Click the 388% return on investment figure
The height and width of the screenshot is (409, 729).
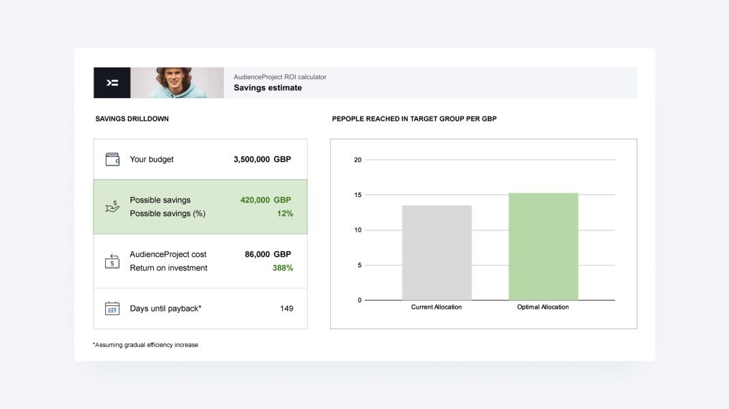coord(283,268)
